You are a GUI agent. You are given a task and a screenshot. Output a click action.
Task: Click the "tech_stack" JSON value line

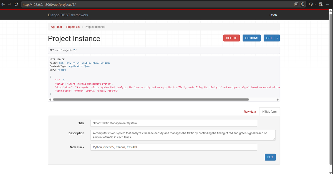(x=87, y=91)
